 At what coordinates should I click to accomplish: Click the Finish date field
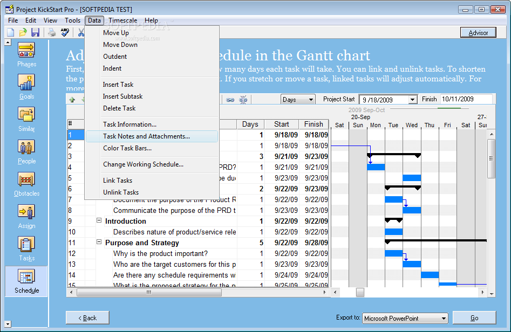(466, 99)
